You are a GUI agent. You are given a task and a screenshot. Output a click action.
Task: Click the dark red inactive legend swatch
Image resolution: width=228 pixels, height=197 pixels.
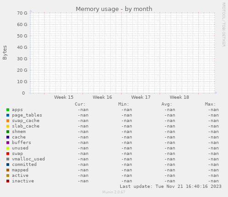point(8,181)
